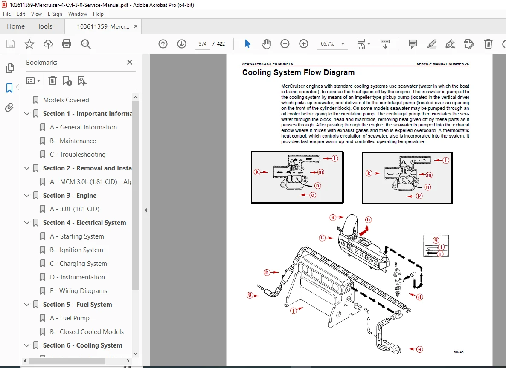Open the Sign document tool

click(450, 44)
